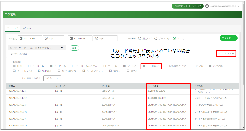Select row timestamp 2022/08/26 16:06:27
246x131 pixels.
coord(18,105)
